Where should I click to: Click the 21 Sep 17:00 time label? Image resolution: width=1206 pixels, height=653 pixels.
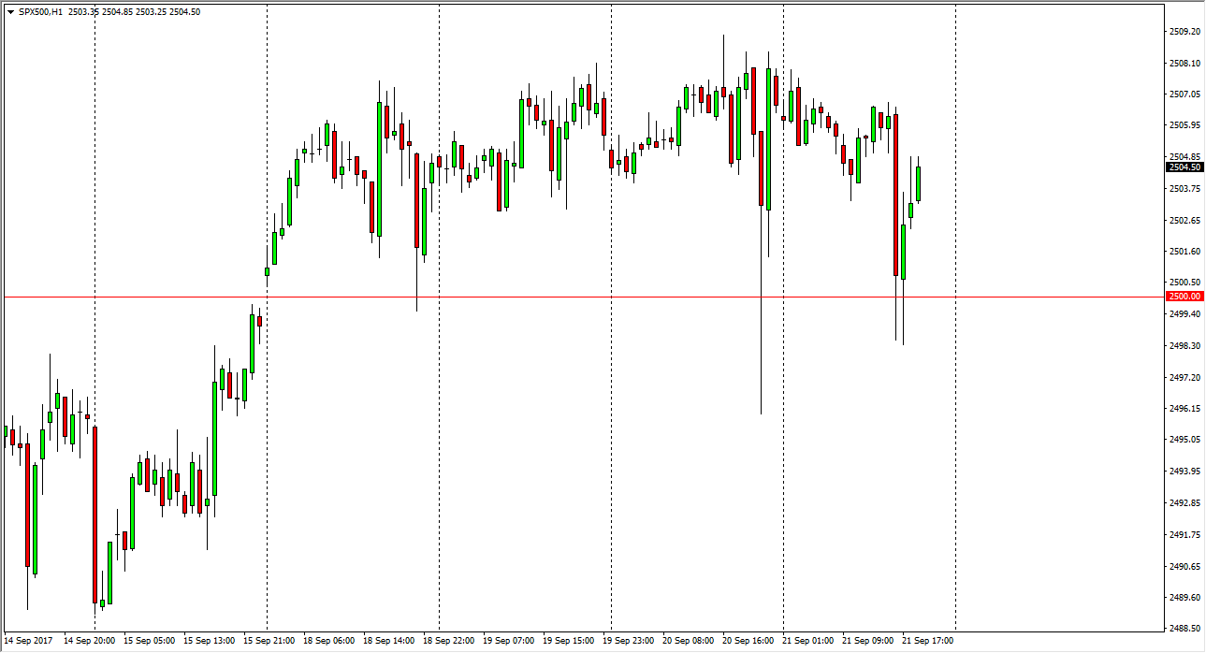[927, 641]
